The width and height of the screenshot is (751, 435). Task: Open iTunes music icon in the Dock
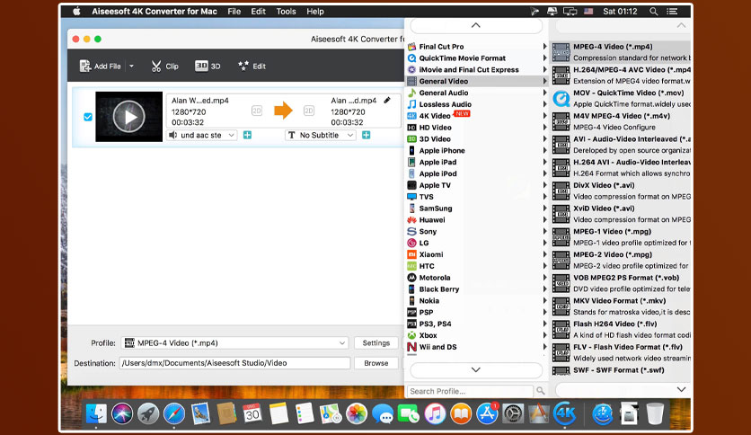point(435,413)
